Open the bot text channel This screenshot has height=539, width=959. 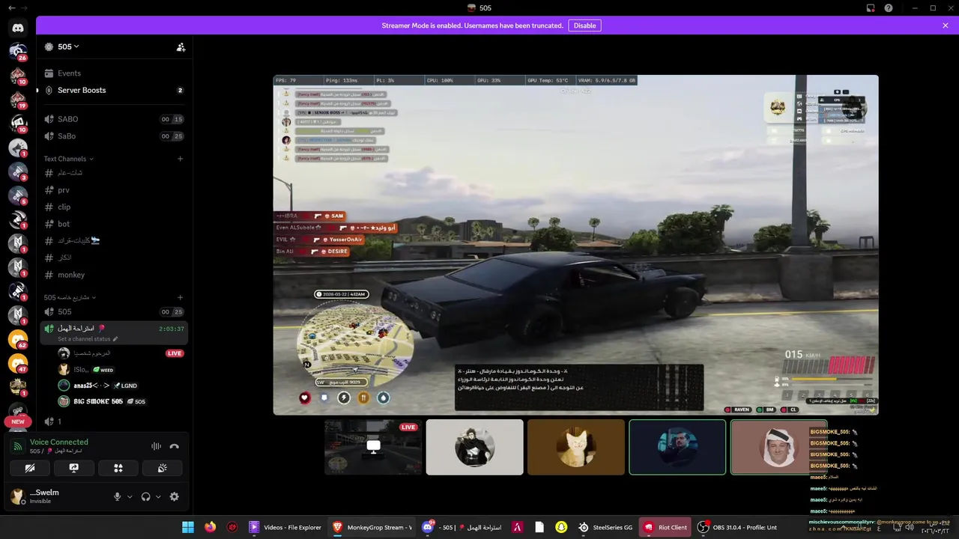point(113,224)
